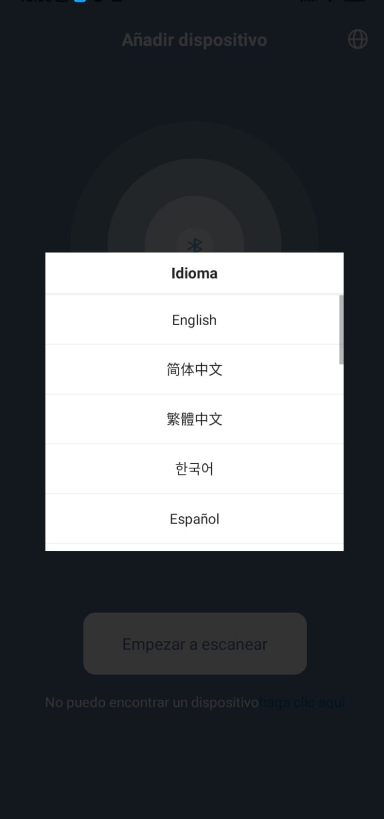The image size is (384, 819).
Task: Open the haga clic aquí link
Action: pos(302,702)
